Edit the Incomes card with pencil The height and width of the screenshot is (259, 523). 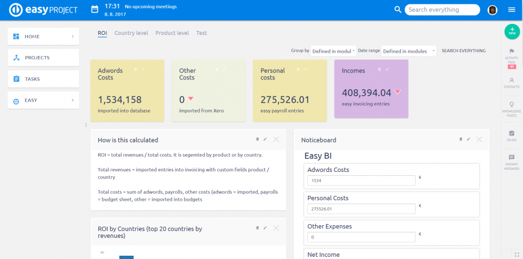[387, 69]
